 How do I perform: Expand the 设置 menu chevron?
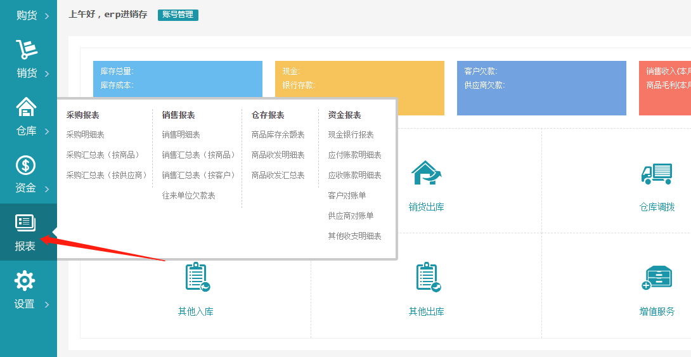47,304
